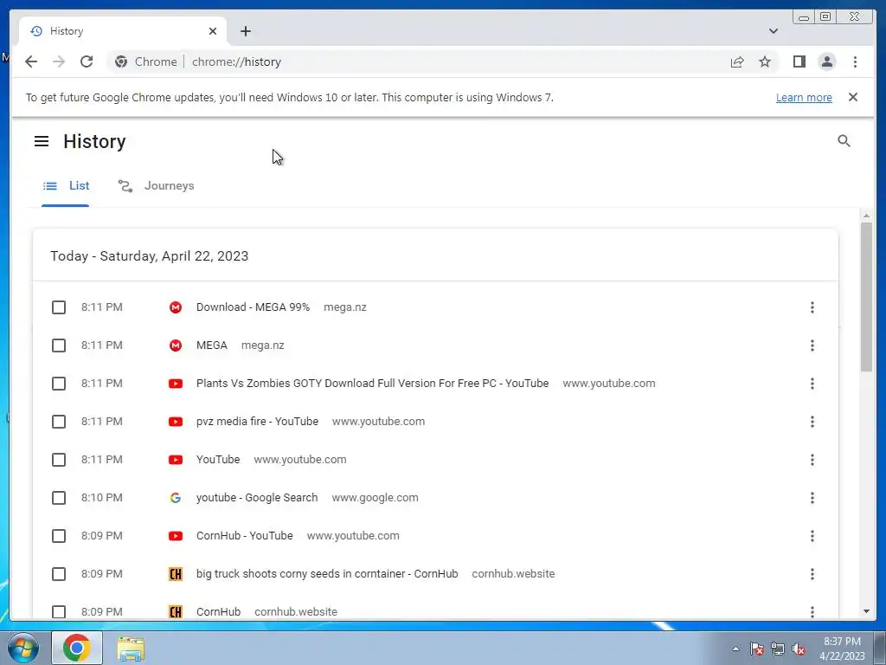This screenshot has height=665, width=886.
Task: Check the CornHub cornhub.website entry checkbox
Action: pyautogui.click(x=59, y=612)
